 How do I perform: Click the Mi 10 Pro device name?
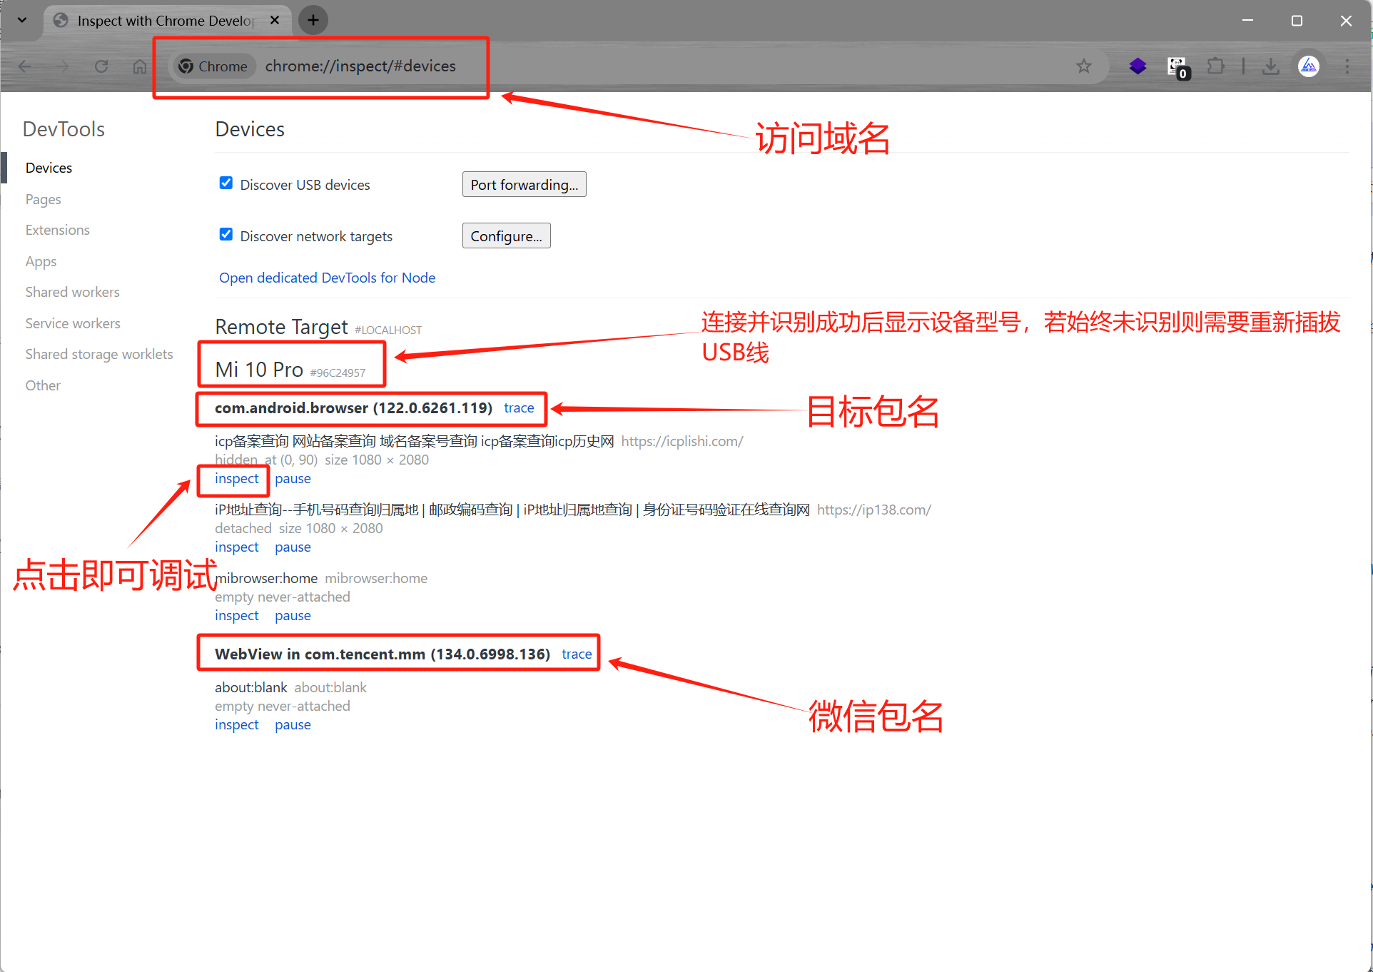(259, 370)
